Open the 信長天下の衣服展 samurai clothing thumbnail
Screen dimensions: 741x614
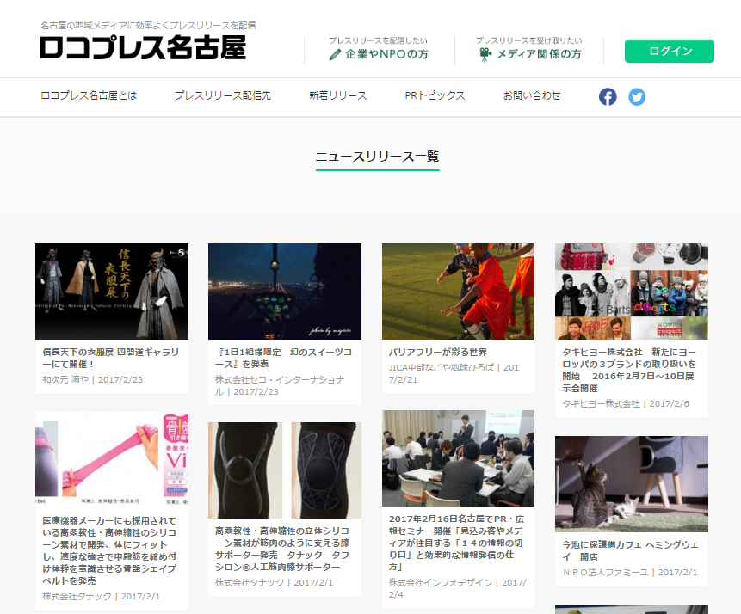[x=112, y=292]
